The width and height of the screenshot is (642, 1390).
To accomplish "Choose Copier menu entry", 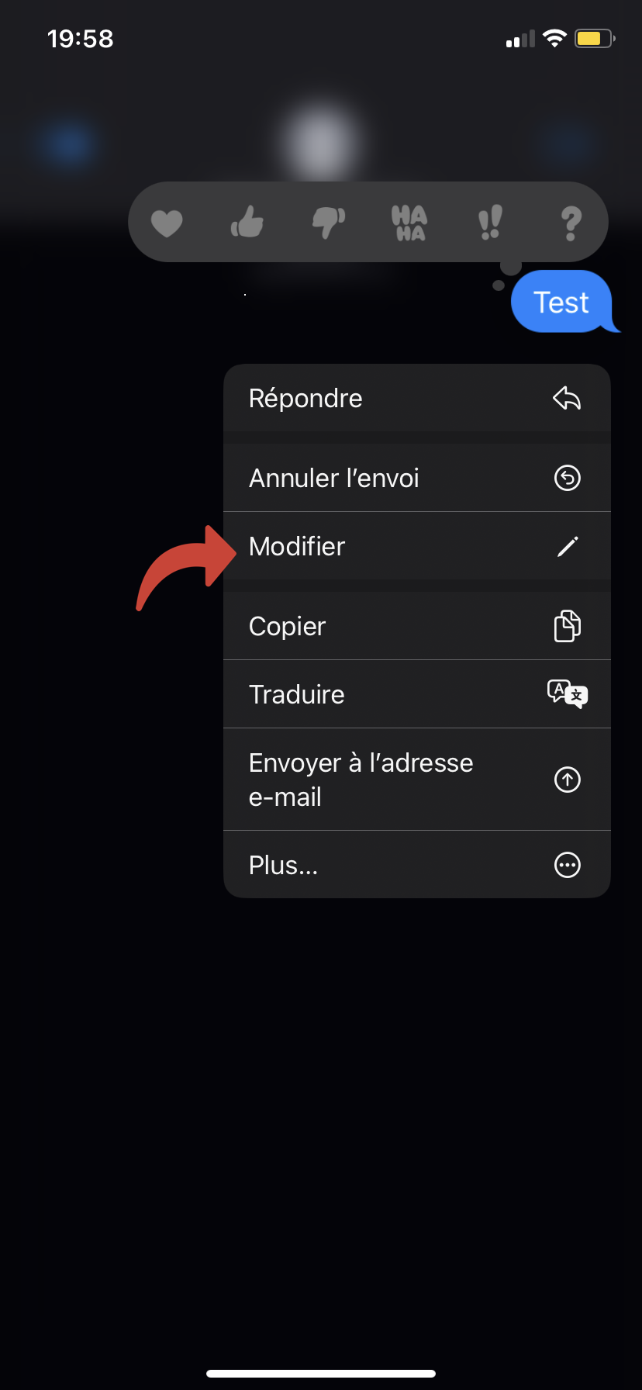I will click(x=417, y=626).
